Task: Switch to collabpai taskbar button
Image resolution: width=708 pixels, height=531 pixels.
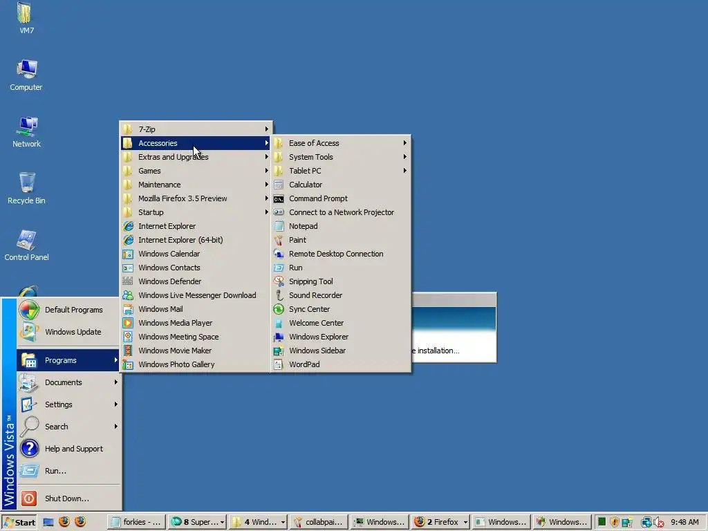Action: 319,523
